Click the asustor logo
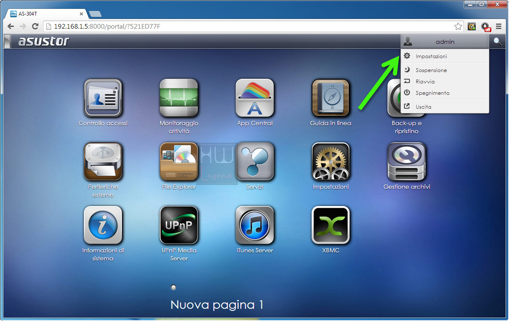 point(43,41)
